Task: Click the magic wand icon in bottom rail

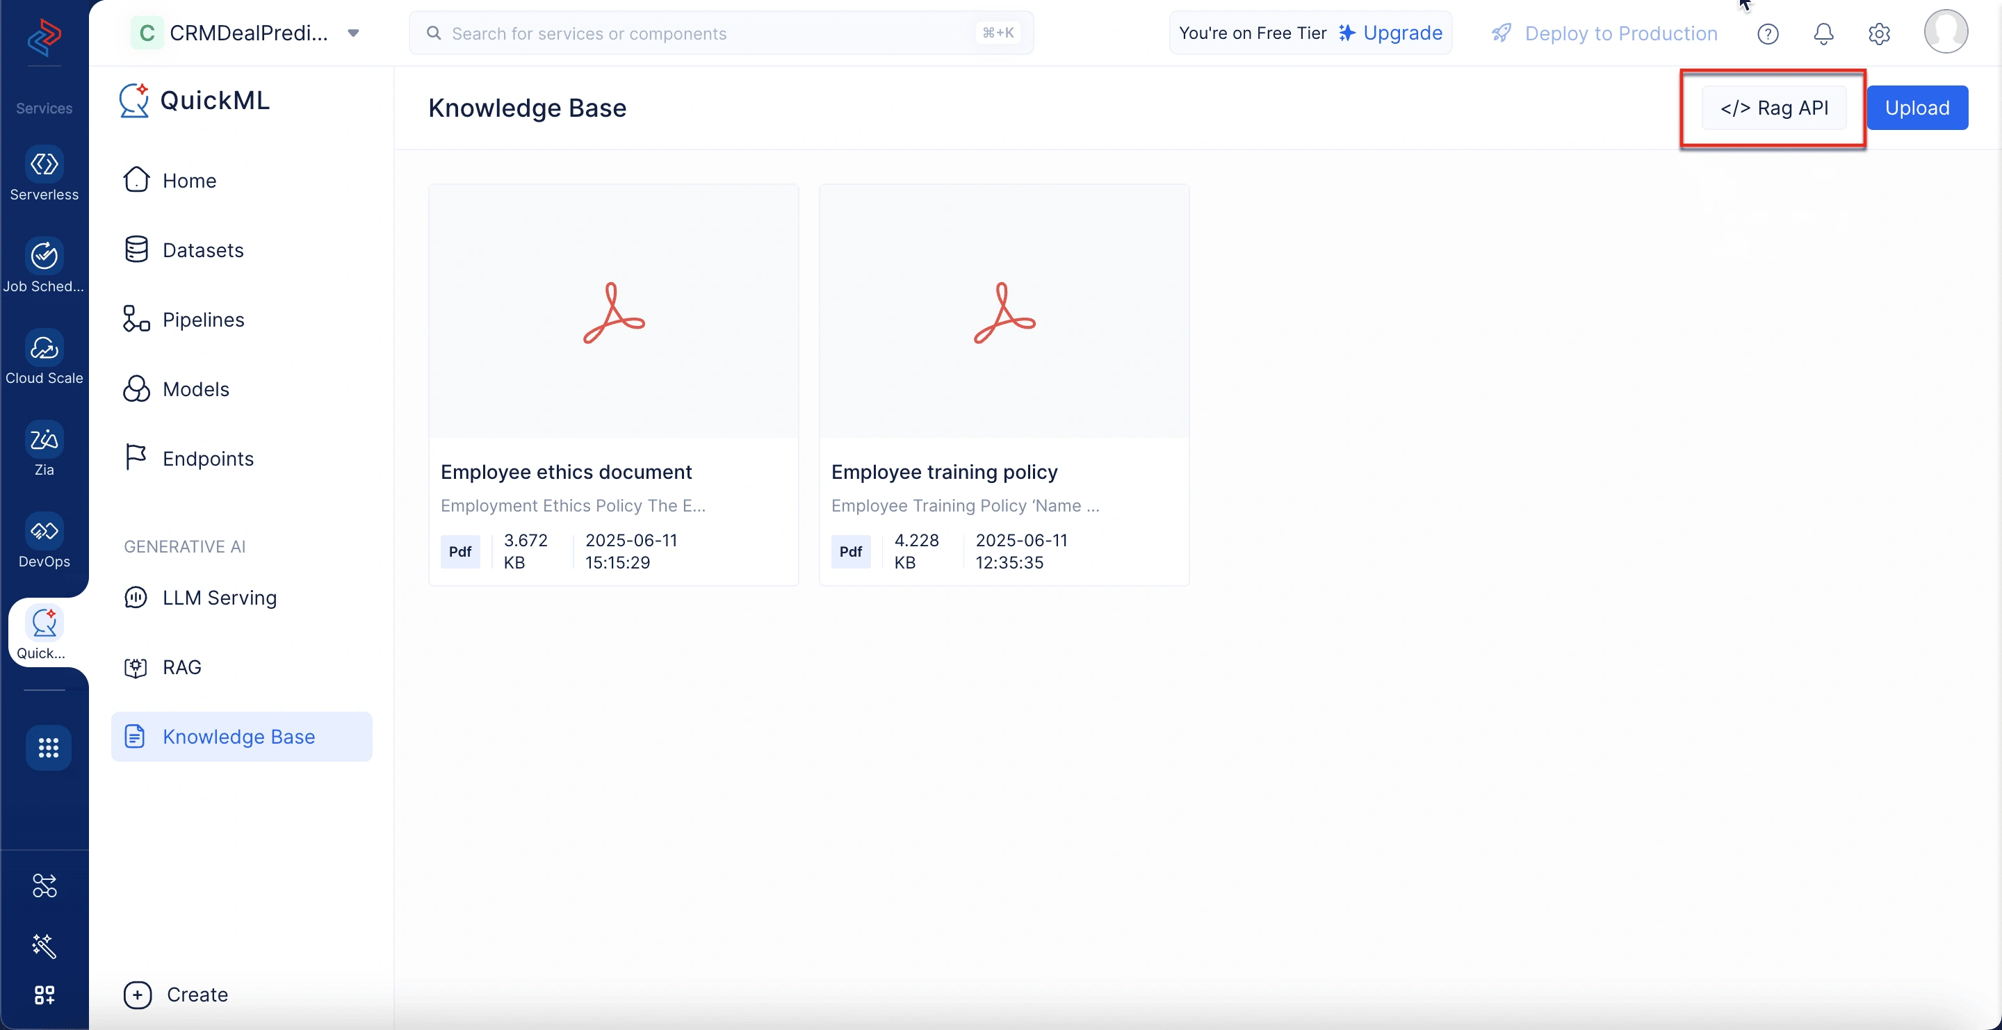Action: coord(44,945)
